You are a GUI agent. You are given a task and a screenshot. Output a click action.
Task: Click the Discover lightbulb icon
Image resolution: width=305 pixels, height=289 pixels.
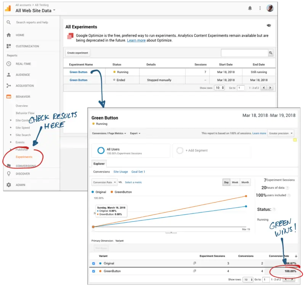tap(9, 174)
